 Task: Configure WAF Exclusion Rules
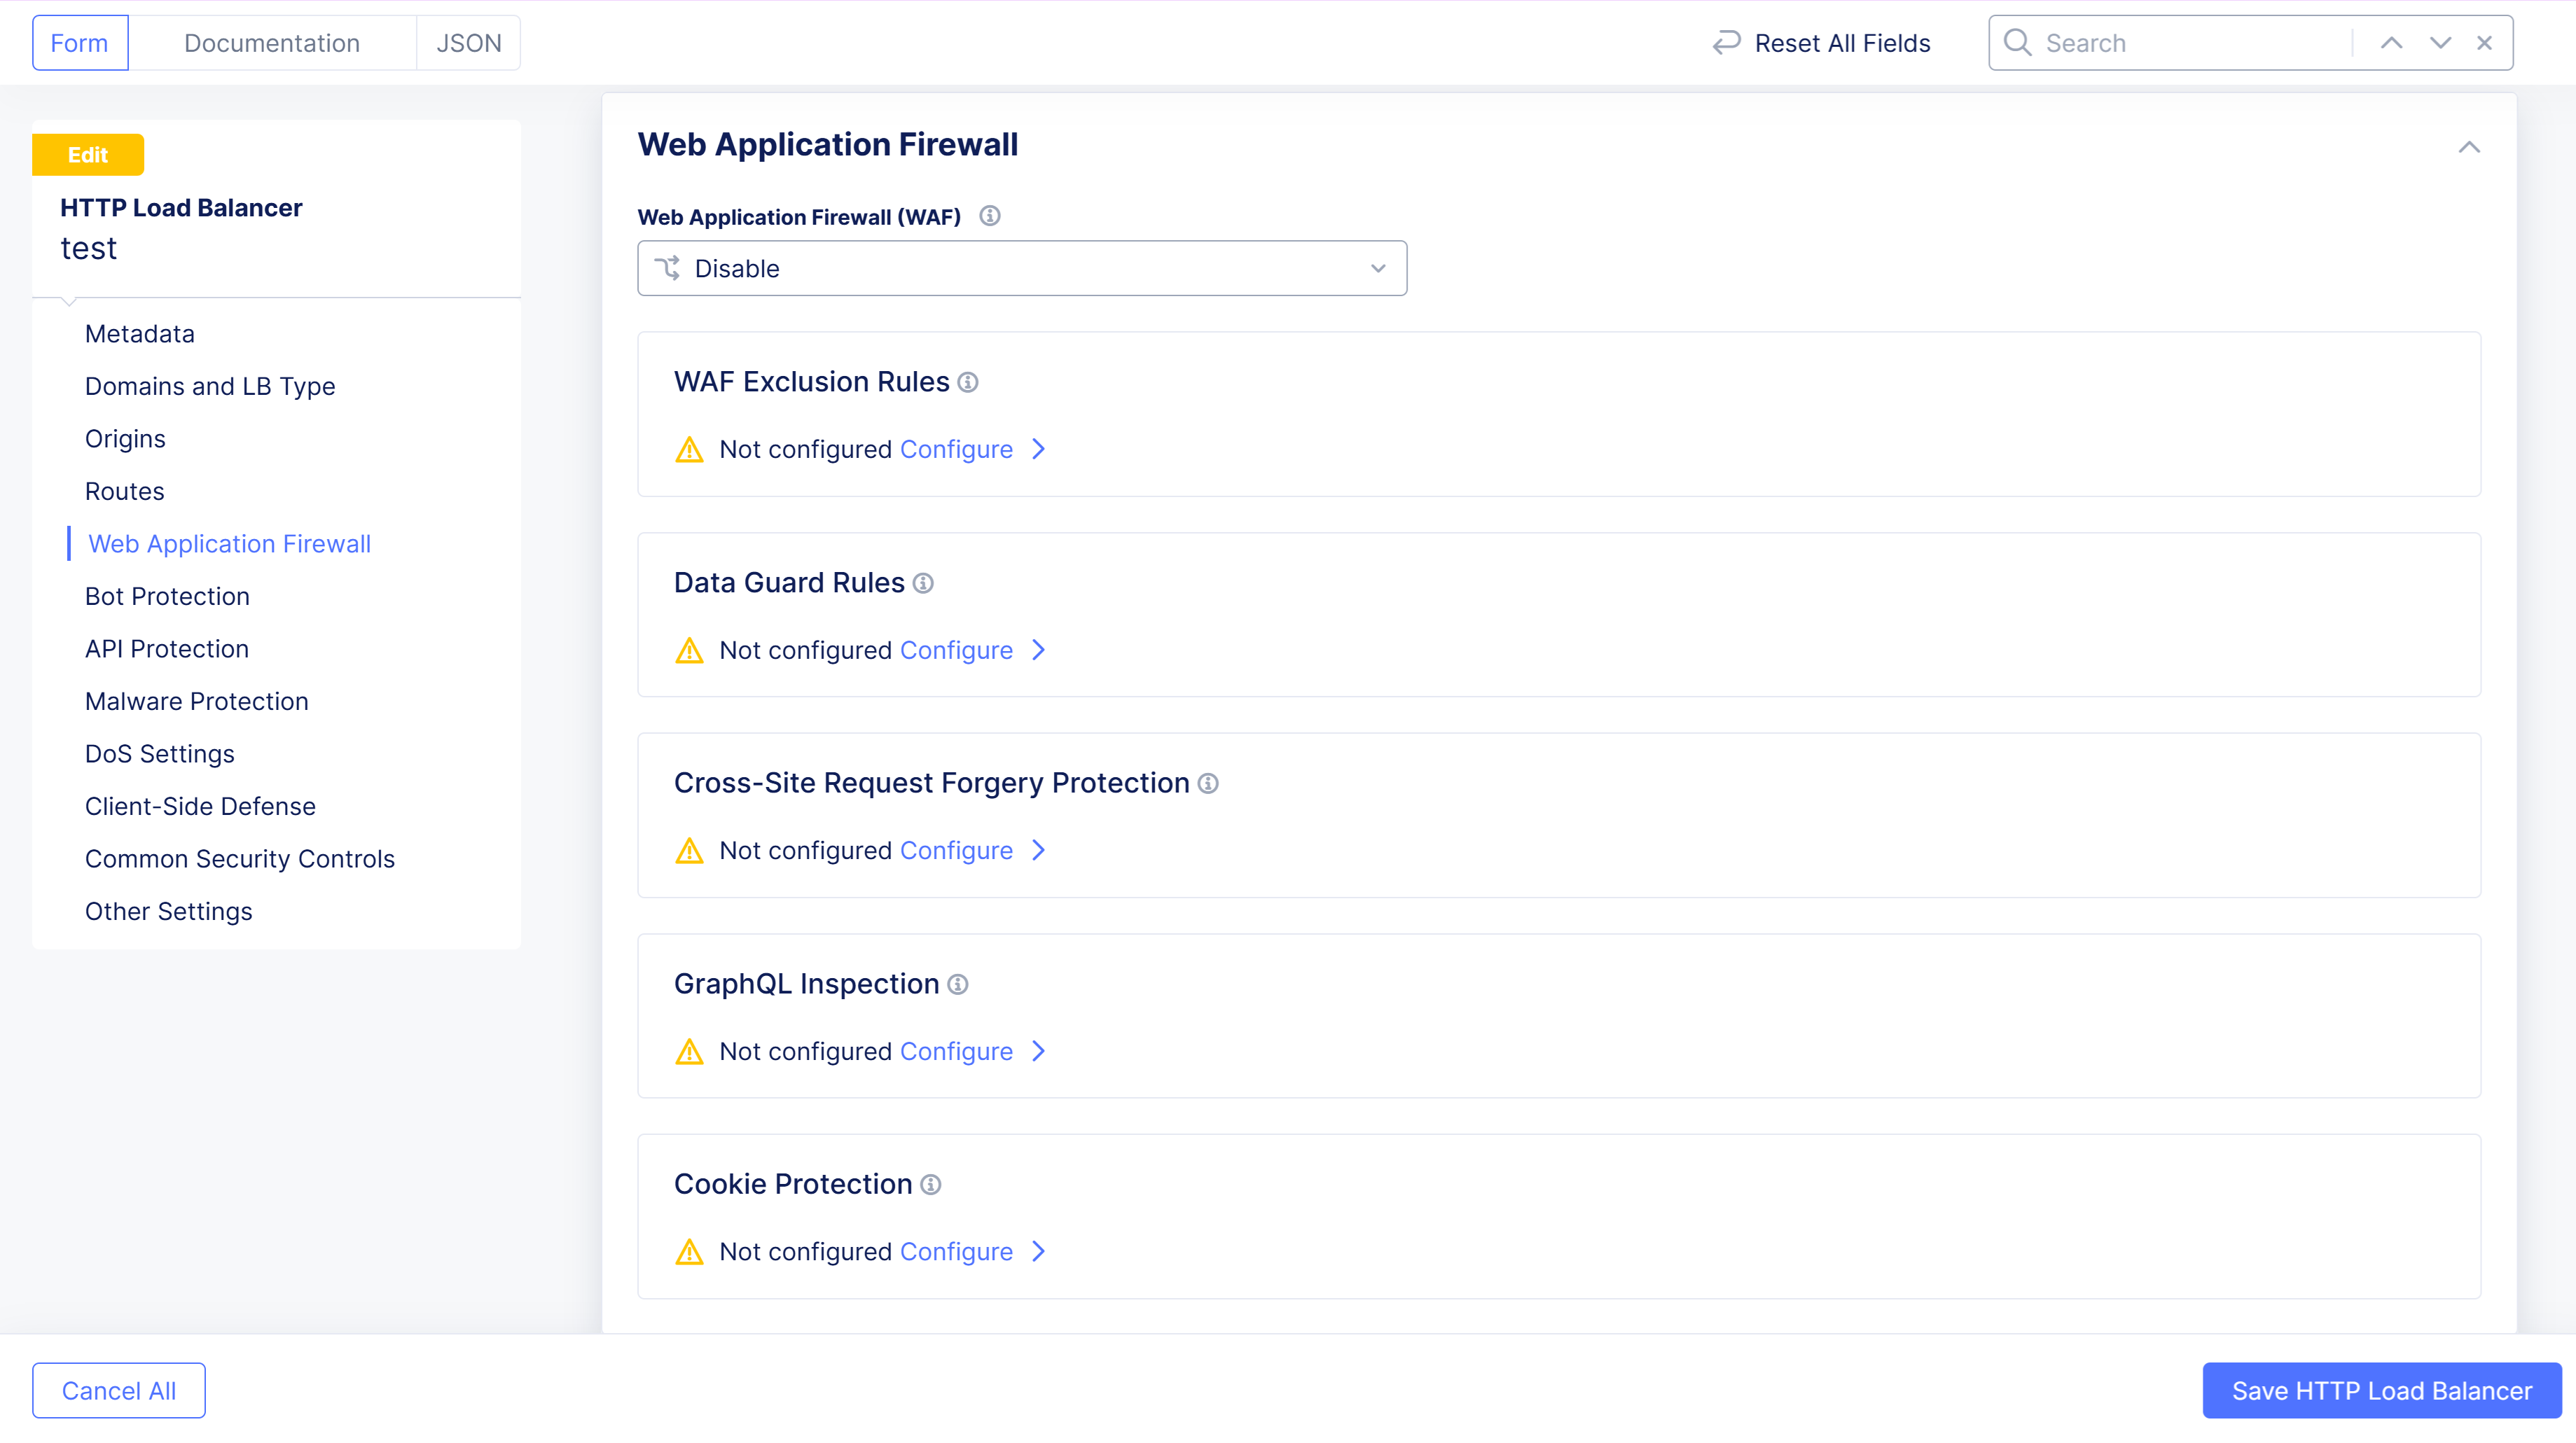(x=957, y=450)
